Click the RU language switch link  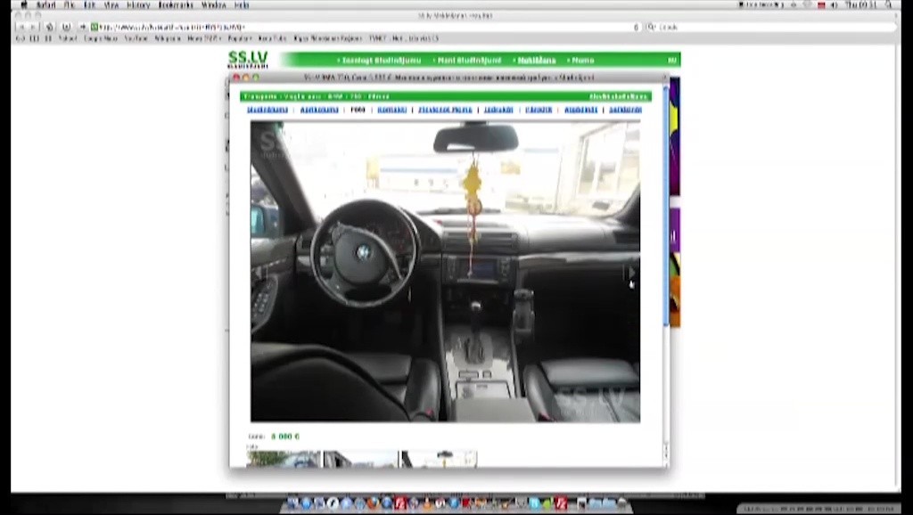tap(672, 60)
